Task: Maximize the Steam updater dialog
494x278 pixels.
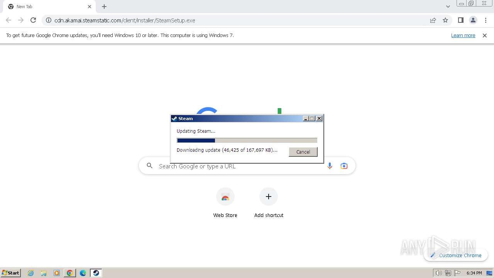Action: pos(312,119)
